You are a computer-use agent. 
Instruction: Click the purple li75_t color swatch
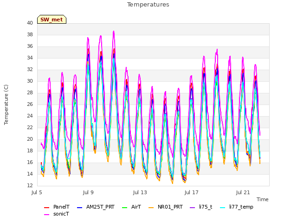pos(192,208)
